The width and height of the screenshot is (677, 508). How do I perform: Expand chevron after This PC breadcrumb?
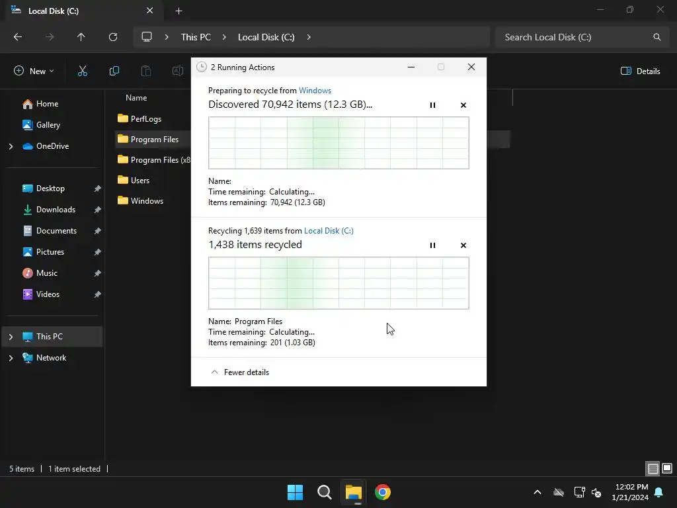[224, 37]
